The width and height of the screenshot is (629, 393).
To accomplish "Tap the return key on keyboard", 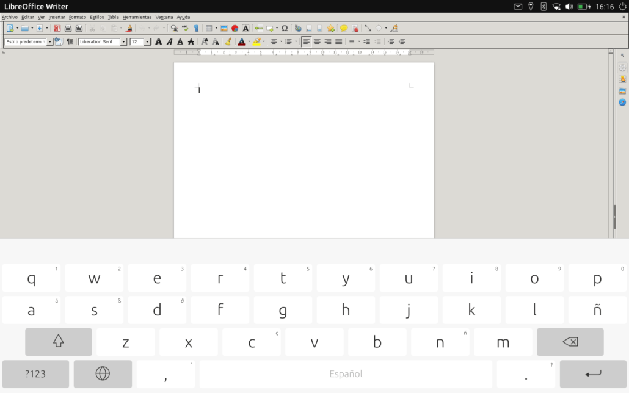I will tap(593, 373).
